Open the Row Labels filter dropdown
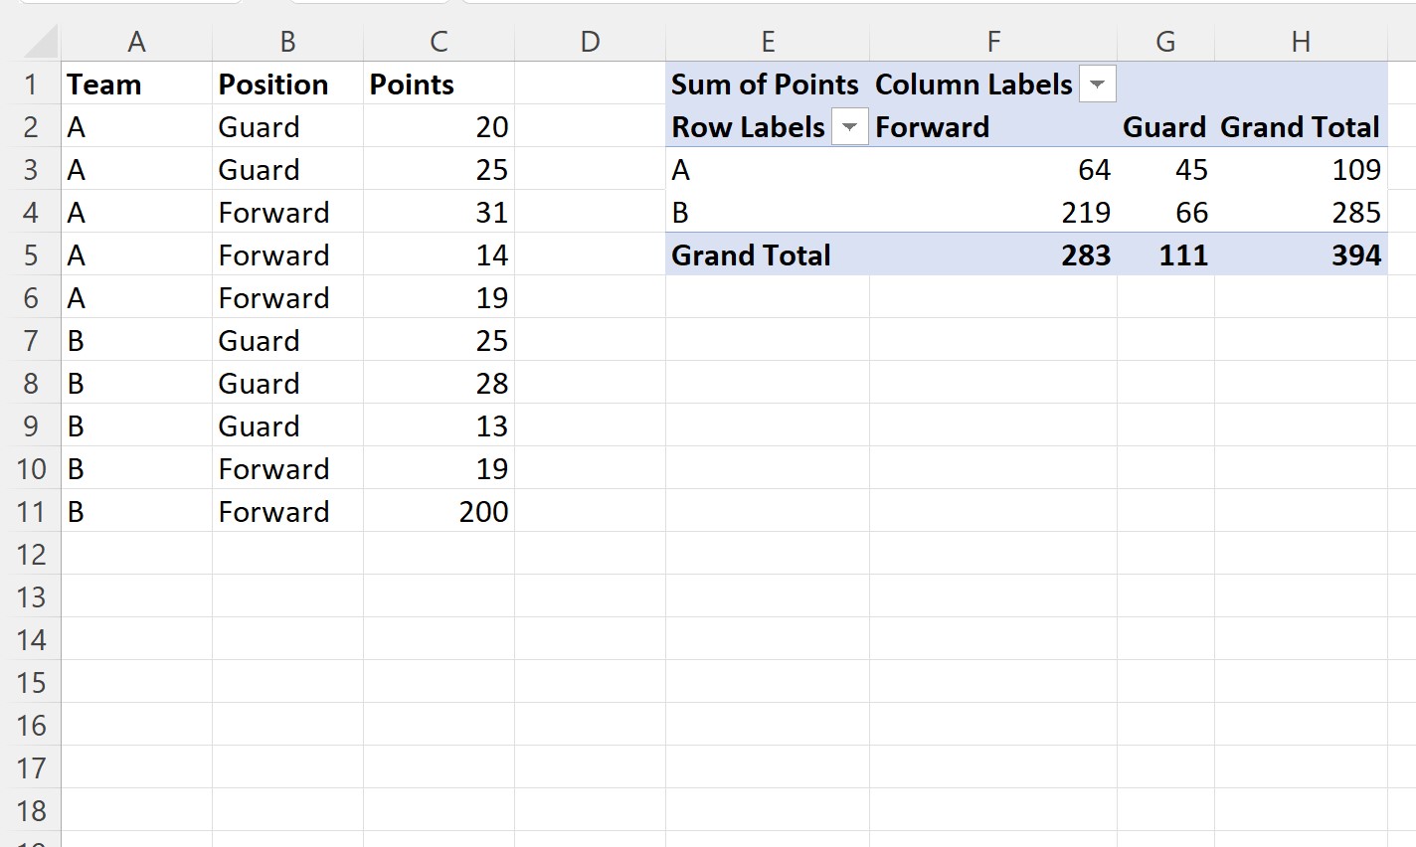Viewport: 1416px width, 847px height. (849, 127)
